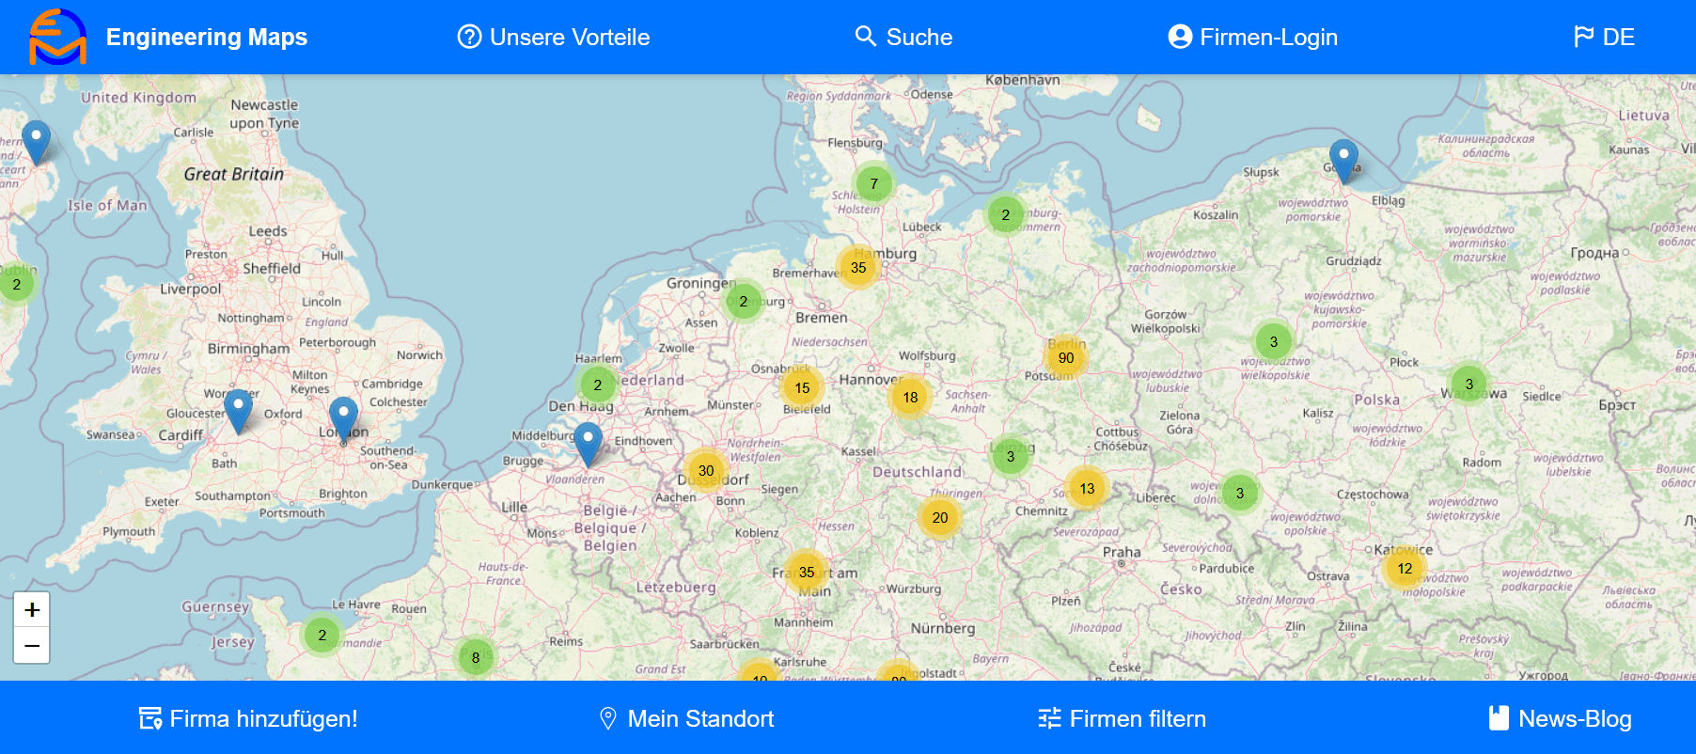Click the blue pin near Middelburg
The image size is (1696, 754).
(589, 445)
